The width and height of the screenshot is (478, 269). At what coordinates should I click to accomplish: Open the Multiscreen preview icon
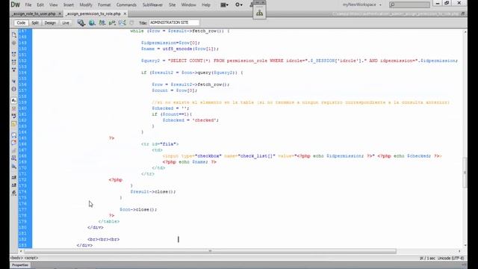[81, 23]
